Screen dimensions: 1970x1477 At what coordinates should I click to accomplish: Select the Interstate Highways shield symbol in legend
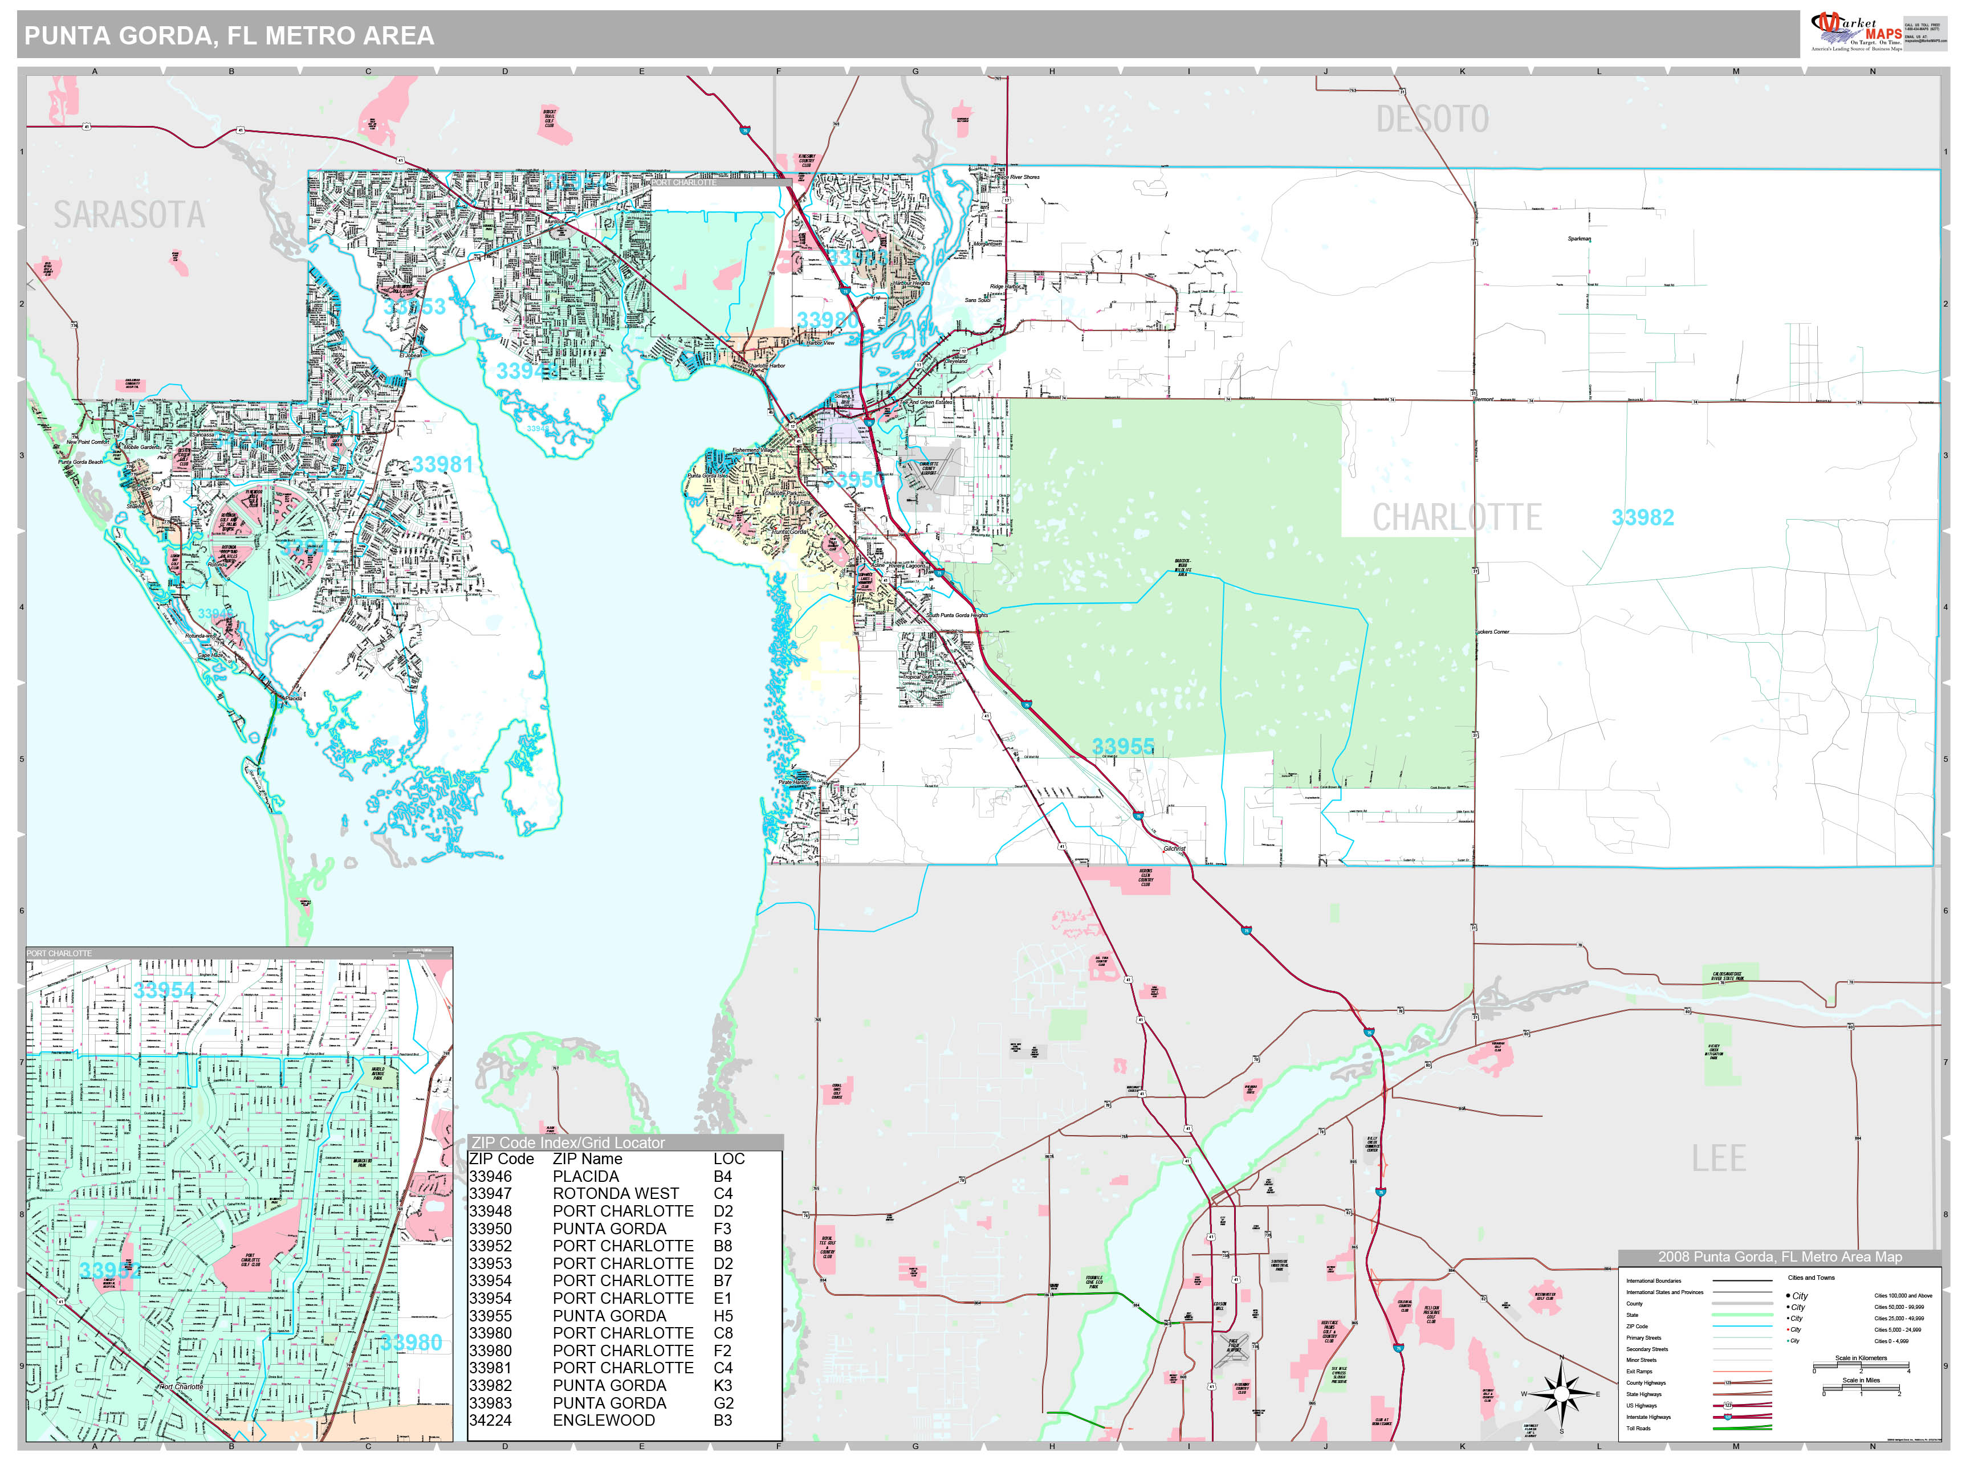click(x=1728, y=1417)
